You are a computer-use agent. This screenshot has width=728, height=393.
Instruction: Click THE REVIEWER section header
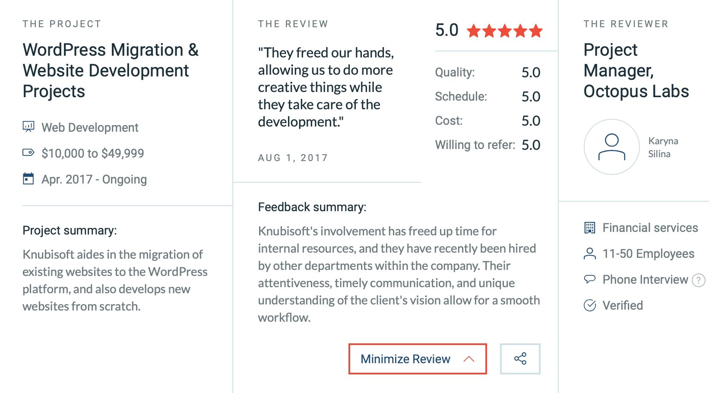pos(626,24)
